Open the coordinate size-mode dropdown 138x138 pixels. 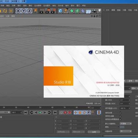[78, 132]
